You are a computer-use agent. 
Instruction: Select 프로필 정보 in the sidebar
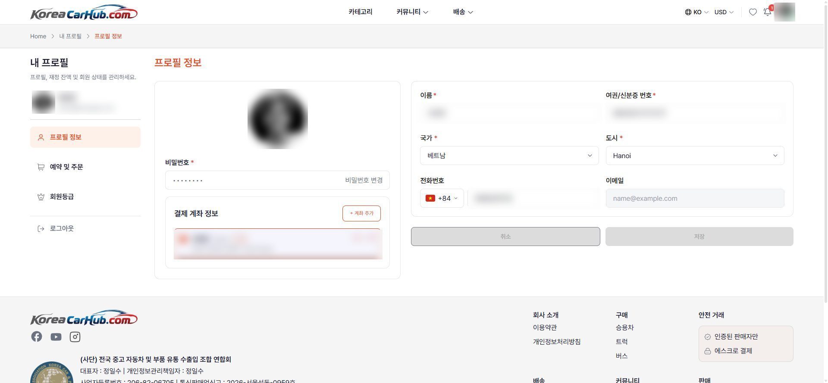[x=85, y=137]
